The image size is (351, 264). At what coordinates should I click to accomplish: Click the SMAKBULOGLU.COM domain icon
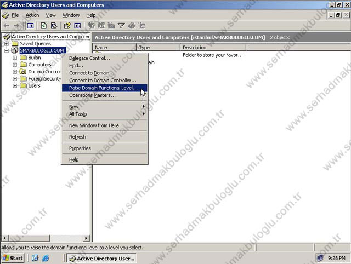click(15, 50)
